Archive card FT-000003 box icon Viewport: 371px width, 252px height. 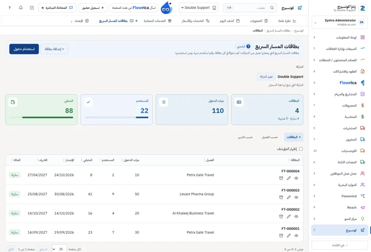(281, 198)
